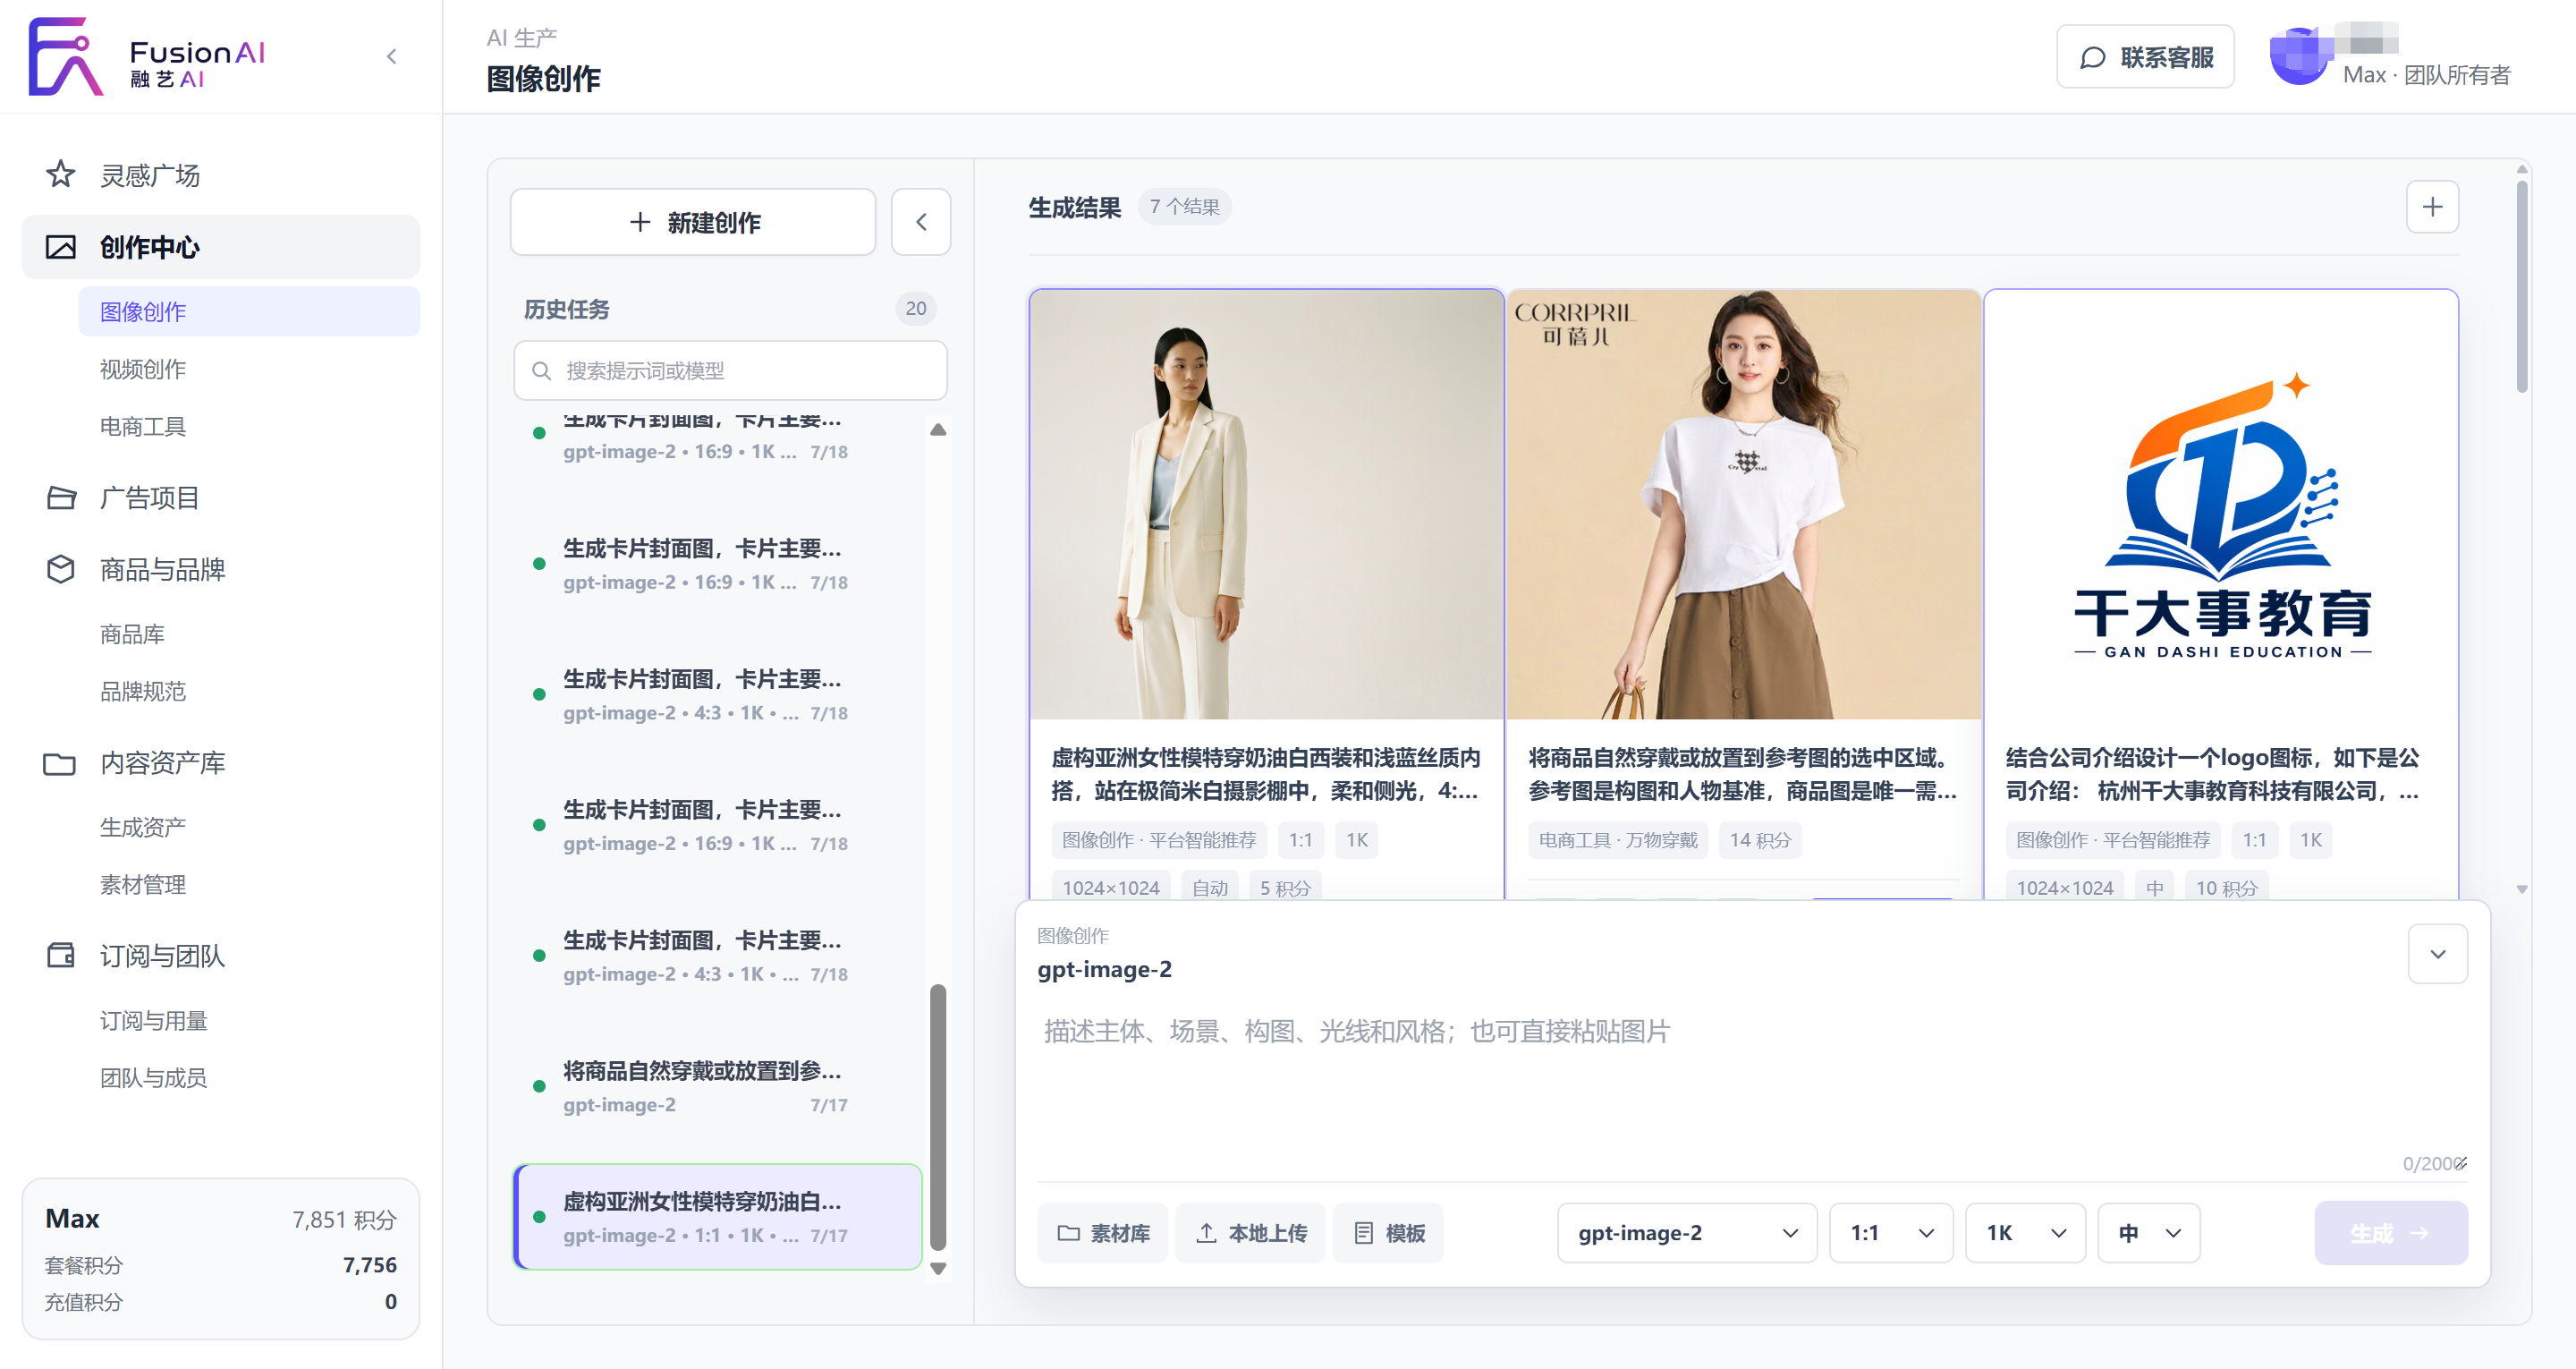Open the CORRPRIL t-shirt model image
The image size is (2576, 1369).
click(1743, 505)
